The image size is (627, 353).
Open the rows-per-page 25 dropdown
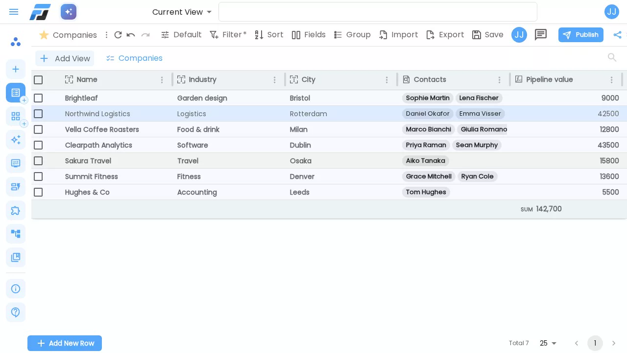coord(549,343)
